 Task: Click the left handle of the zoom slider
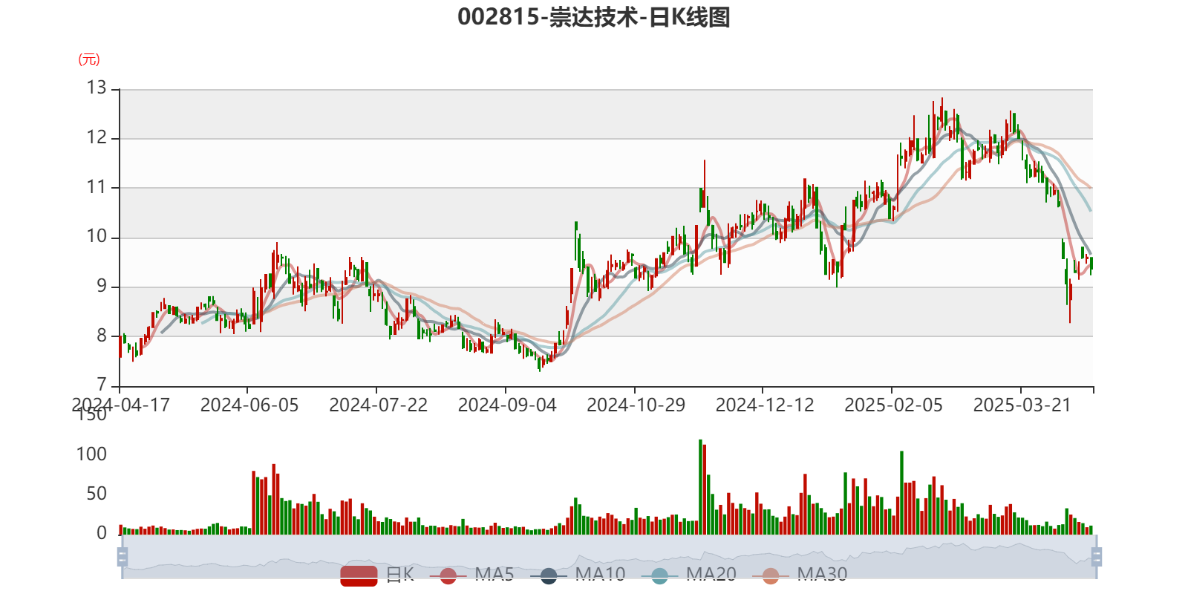[123, 556]
